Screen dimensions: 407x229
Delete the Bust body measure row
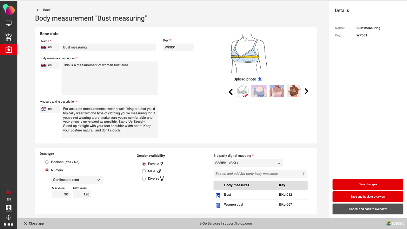218,195
